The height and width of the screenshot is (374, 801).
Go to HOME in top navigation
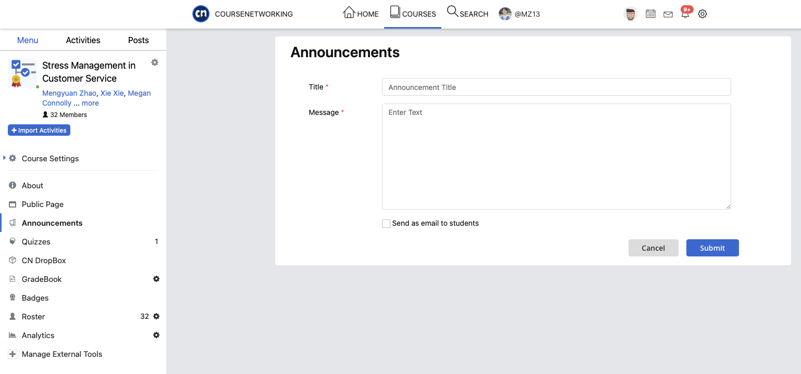(x=361, y=14)
